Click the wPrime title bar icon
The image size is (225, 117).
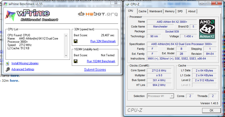pyautogui.click(x=6, y=4)
